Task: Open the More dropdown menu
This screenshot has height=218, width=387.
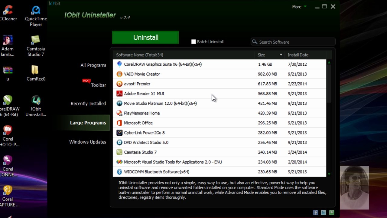Action: tap(299, 7)
